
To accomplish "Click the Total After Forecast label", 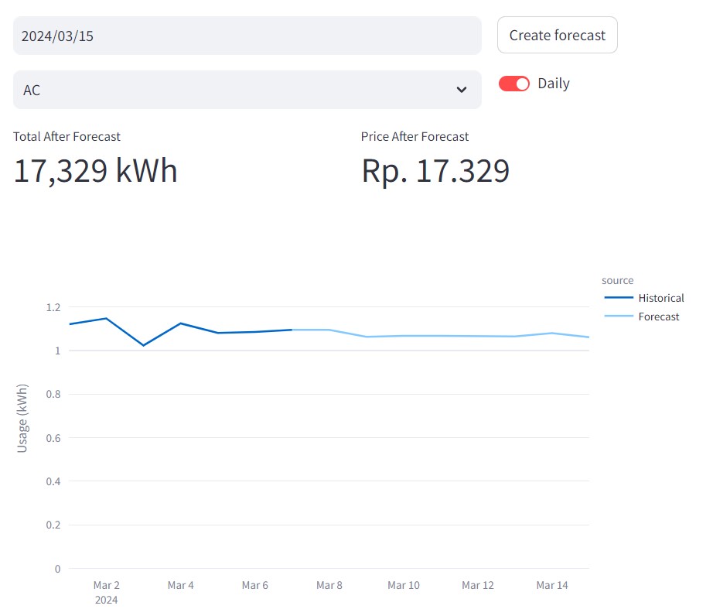I will point(67,136).
